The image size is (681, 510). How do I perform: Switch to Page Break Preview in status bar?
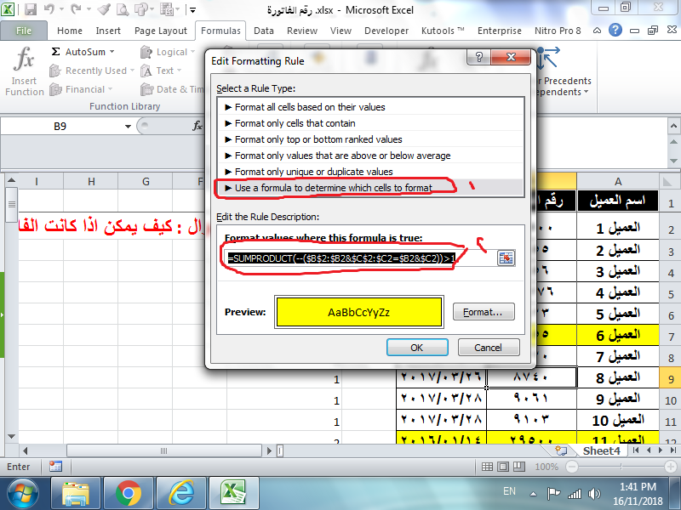[x=519, y=467]
